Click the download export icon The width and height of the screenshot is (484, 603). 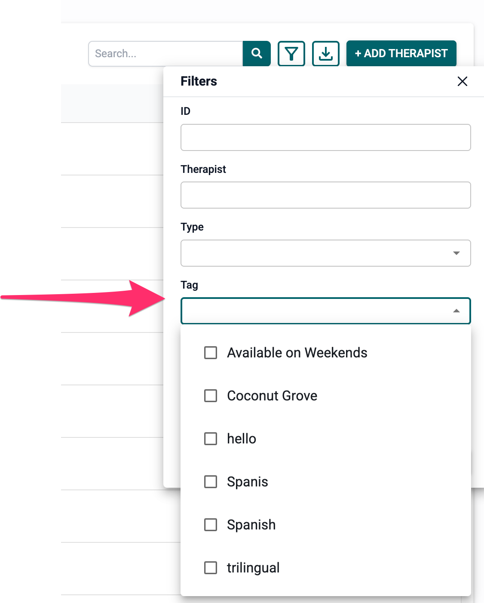326,54
